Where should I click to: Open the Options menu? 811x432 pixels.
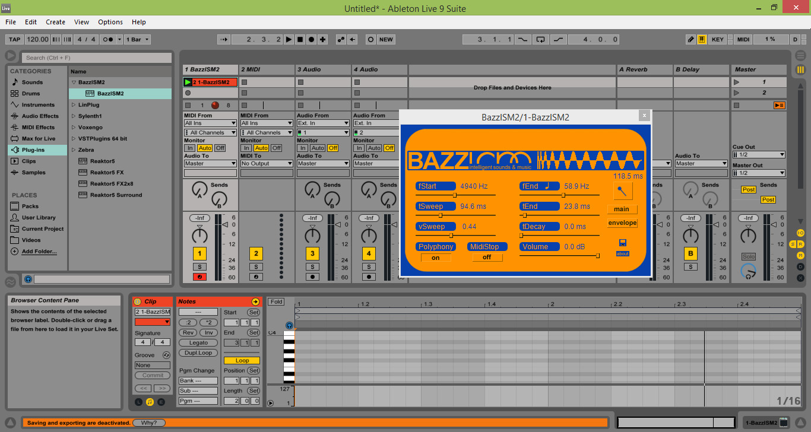[x=110, y=22]
